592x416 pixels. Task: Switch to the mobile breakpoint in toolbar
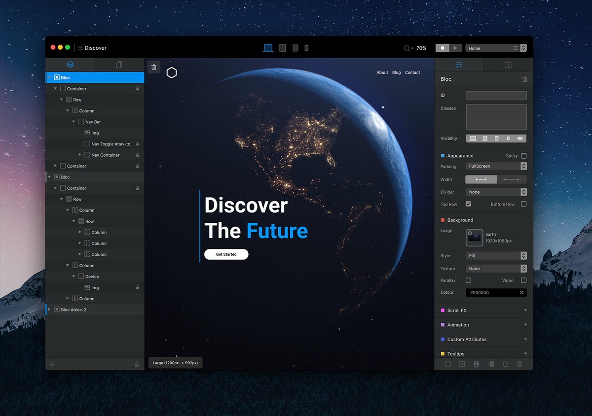[x=306, y=48]
